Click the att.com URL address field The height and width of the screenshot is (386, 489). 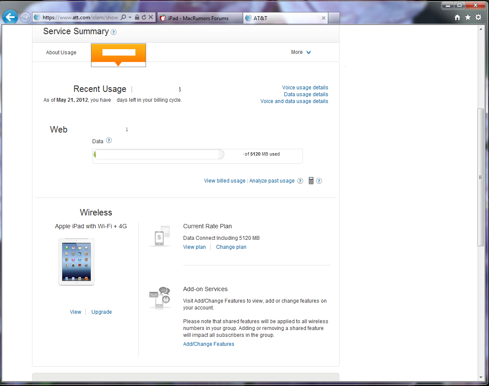(80, 18)
